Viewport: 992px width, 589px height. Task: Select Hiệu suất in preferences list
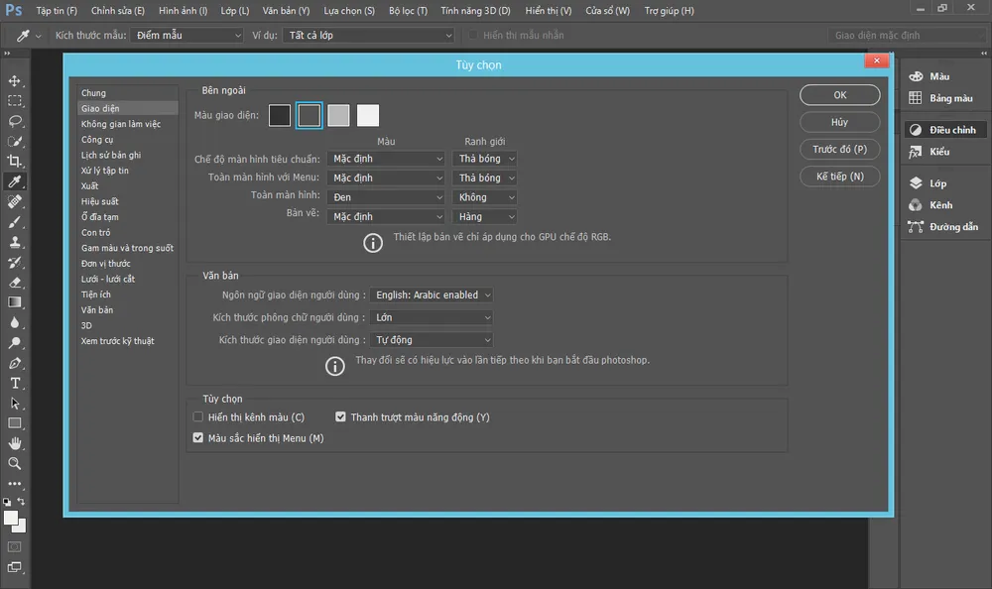[100, 201]
